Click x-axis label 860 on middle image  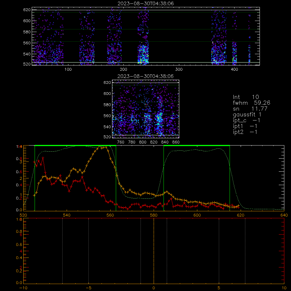[x=176, y=142]
